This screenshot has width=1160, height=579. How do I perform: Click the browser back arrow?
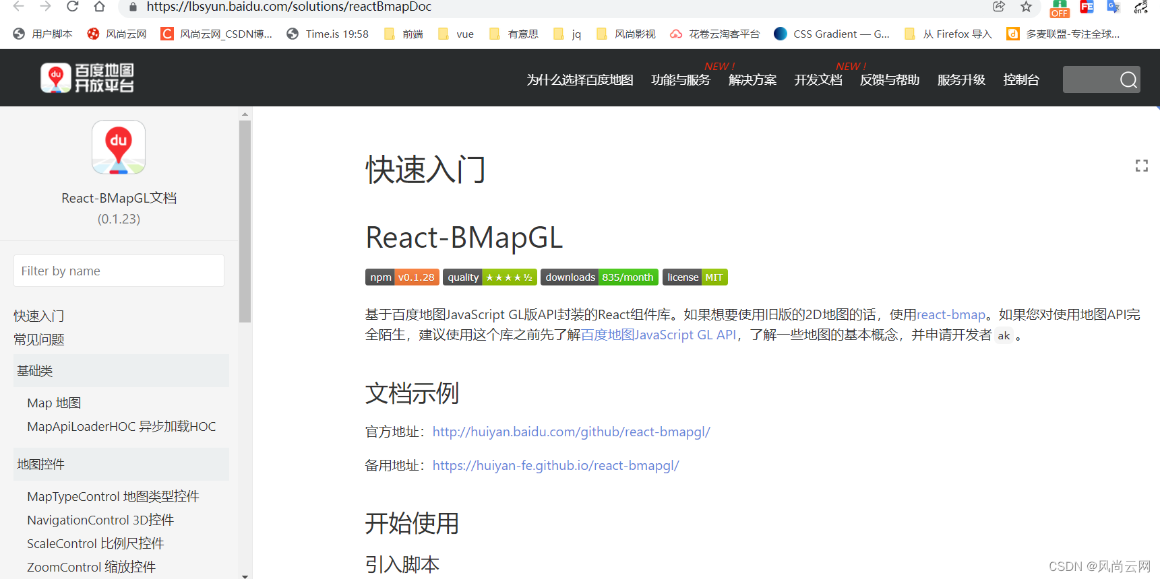(18, 6)
